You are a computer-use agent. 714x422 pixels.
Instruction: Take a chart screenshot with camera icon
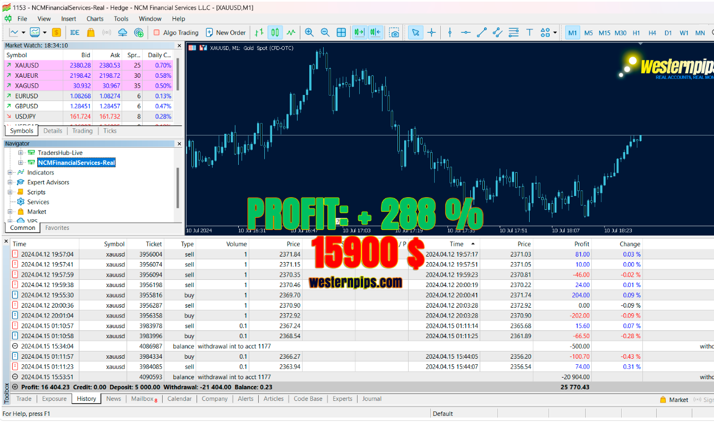point(394,33)
